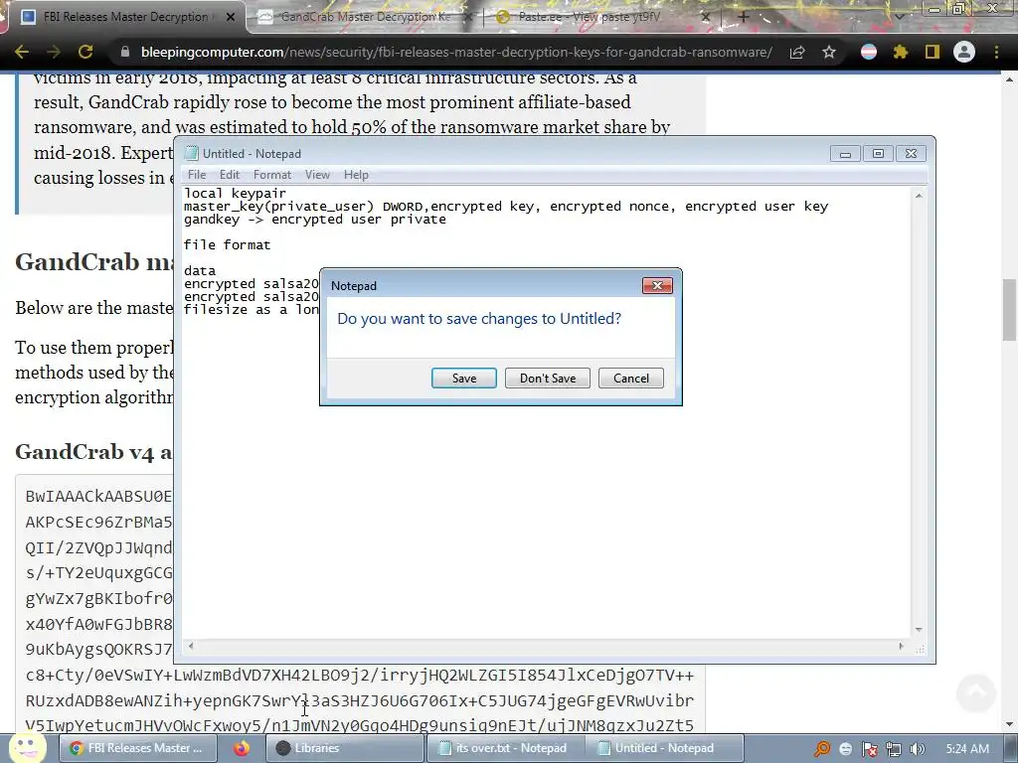Maximize the Untitled Notepad window
This screenshot has height=763, width=1018.
pos(878,154)
